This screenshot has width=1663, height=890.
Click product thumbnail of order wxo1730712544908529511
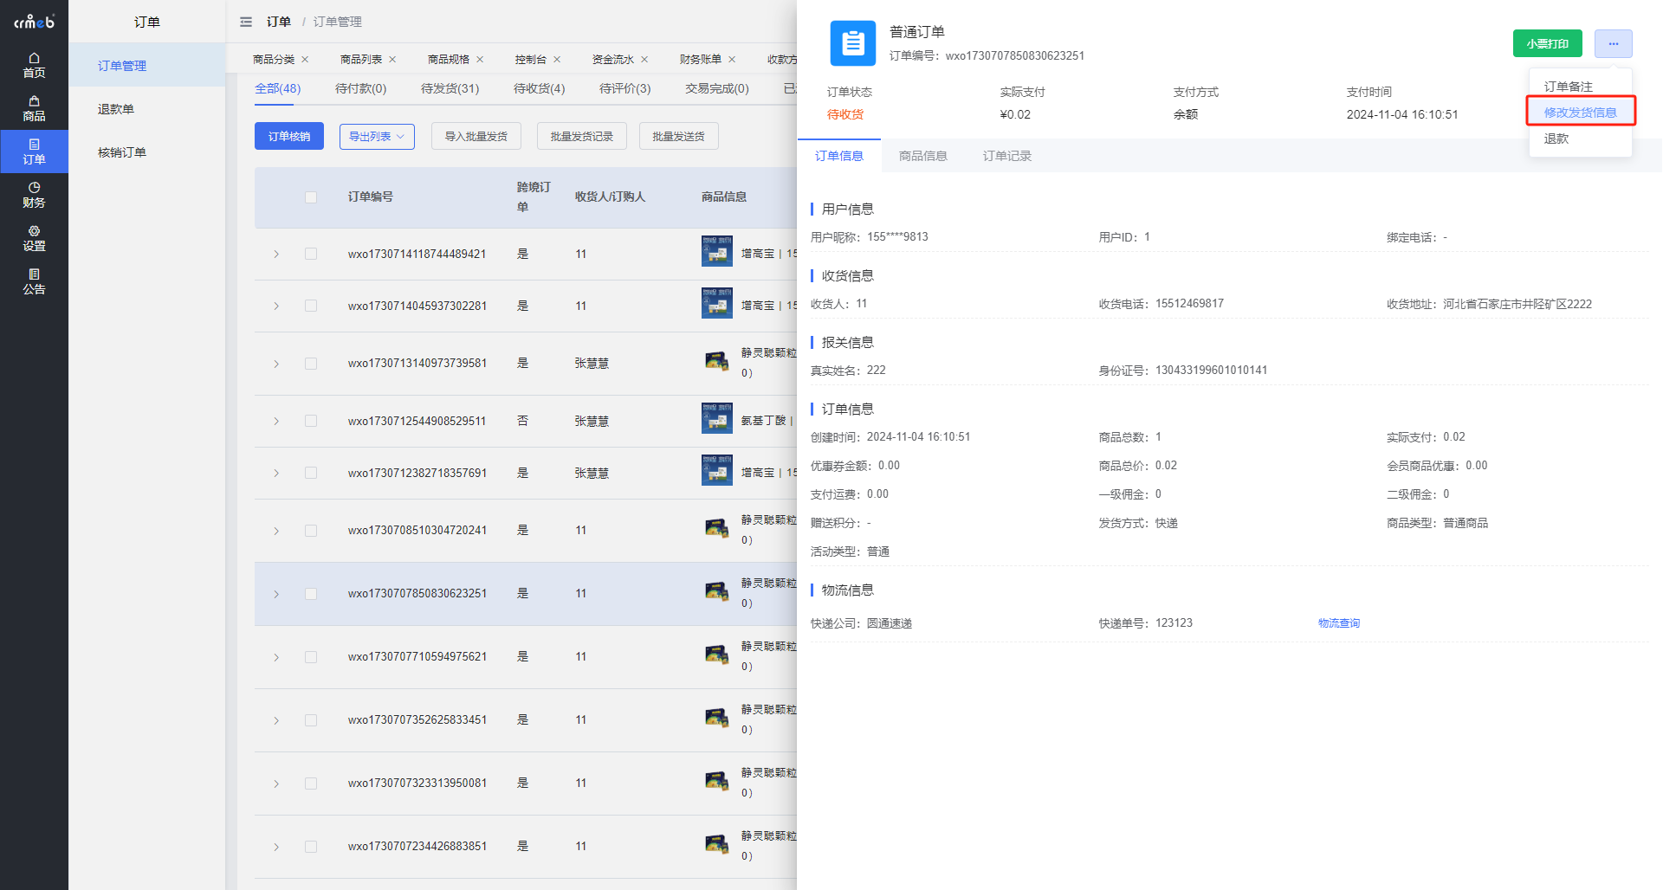coord(716,419)
